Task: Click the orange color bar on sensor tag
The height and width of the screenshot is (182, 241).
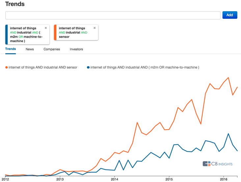Action: (x=55, y=33)
